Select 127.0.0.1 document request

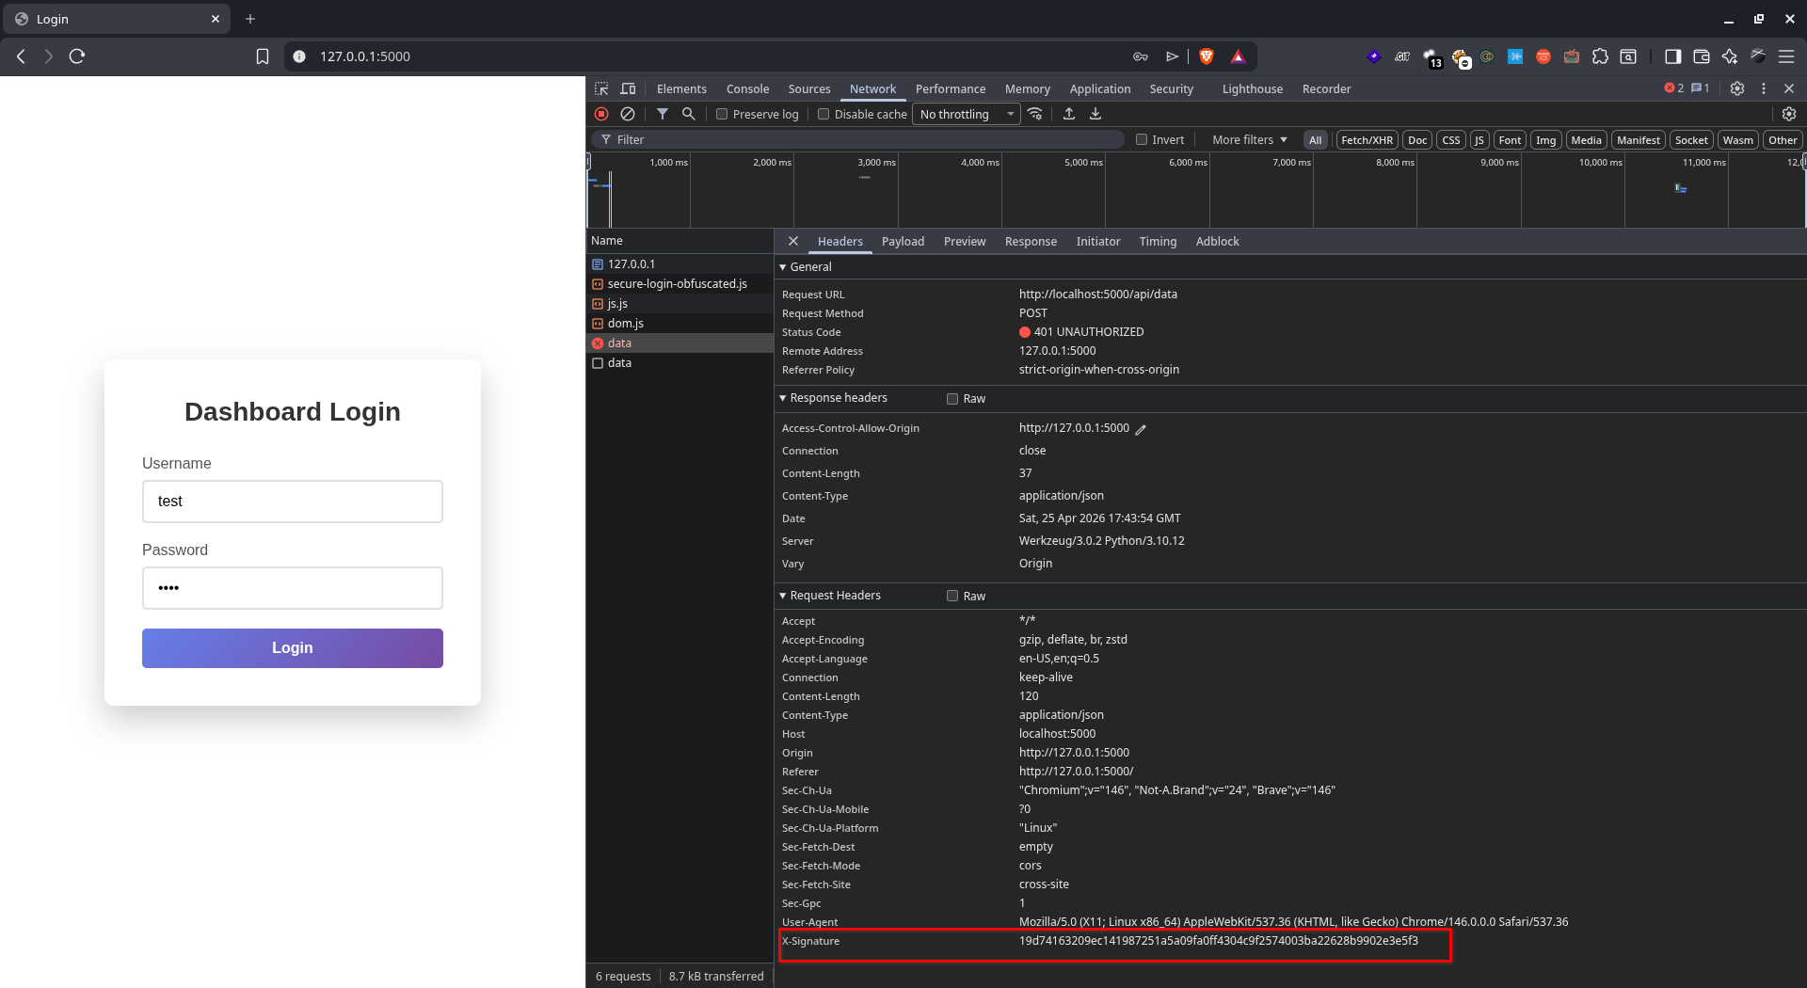(x=680, y=264)
